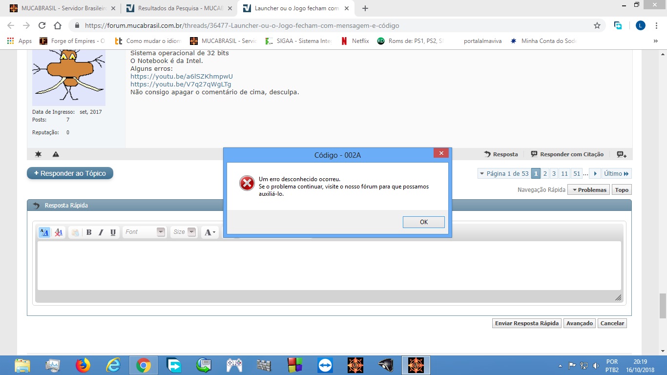Click the paste icon in the editor toolbar
667x375 pixels.
point(75,232)
